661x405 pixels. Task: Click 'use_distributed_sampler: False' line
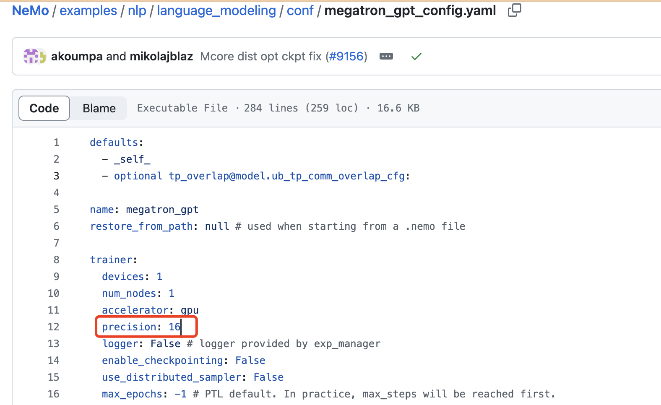[x=193, y=377]
